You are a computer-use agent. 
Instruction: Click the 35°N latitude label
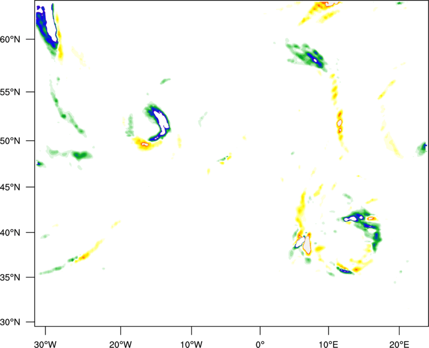point(10,277)
